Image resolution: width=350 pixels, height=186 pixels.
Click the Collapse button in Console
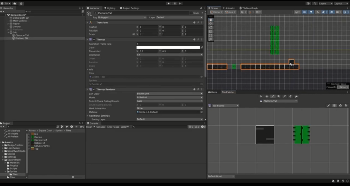tap(101, 127)
